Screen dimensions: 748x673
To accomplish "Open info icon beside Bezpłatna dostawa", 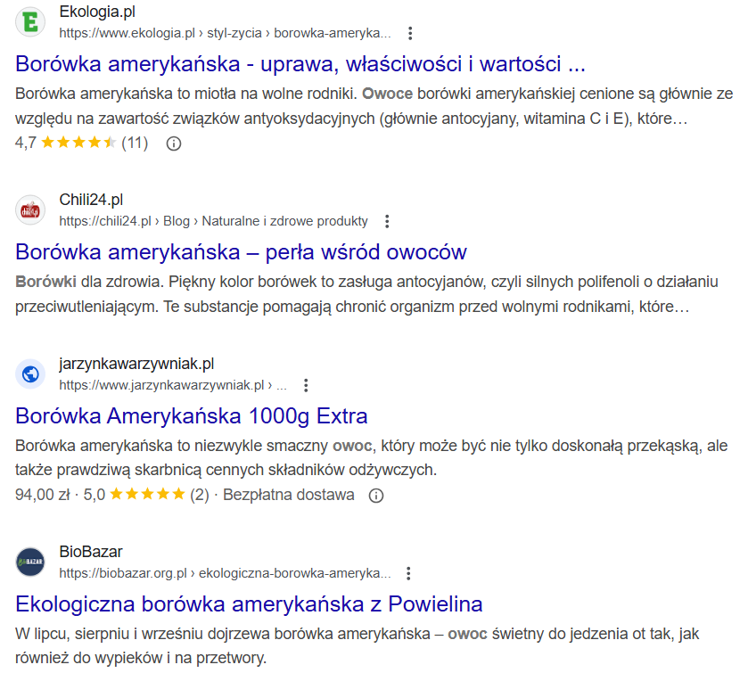I will click(x=376, y=495).
